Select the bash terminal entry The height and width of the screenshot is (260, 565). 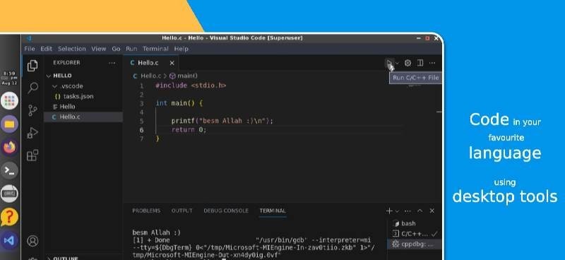coord(415,223)
